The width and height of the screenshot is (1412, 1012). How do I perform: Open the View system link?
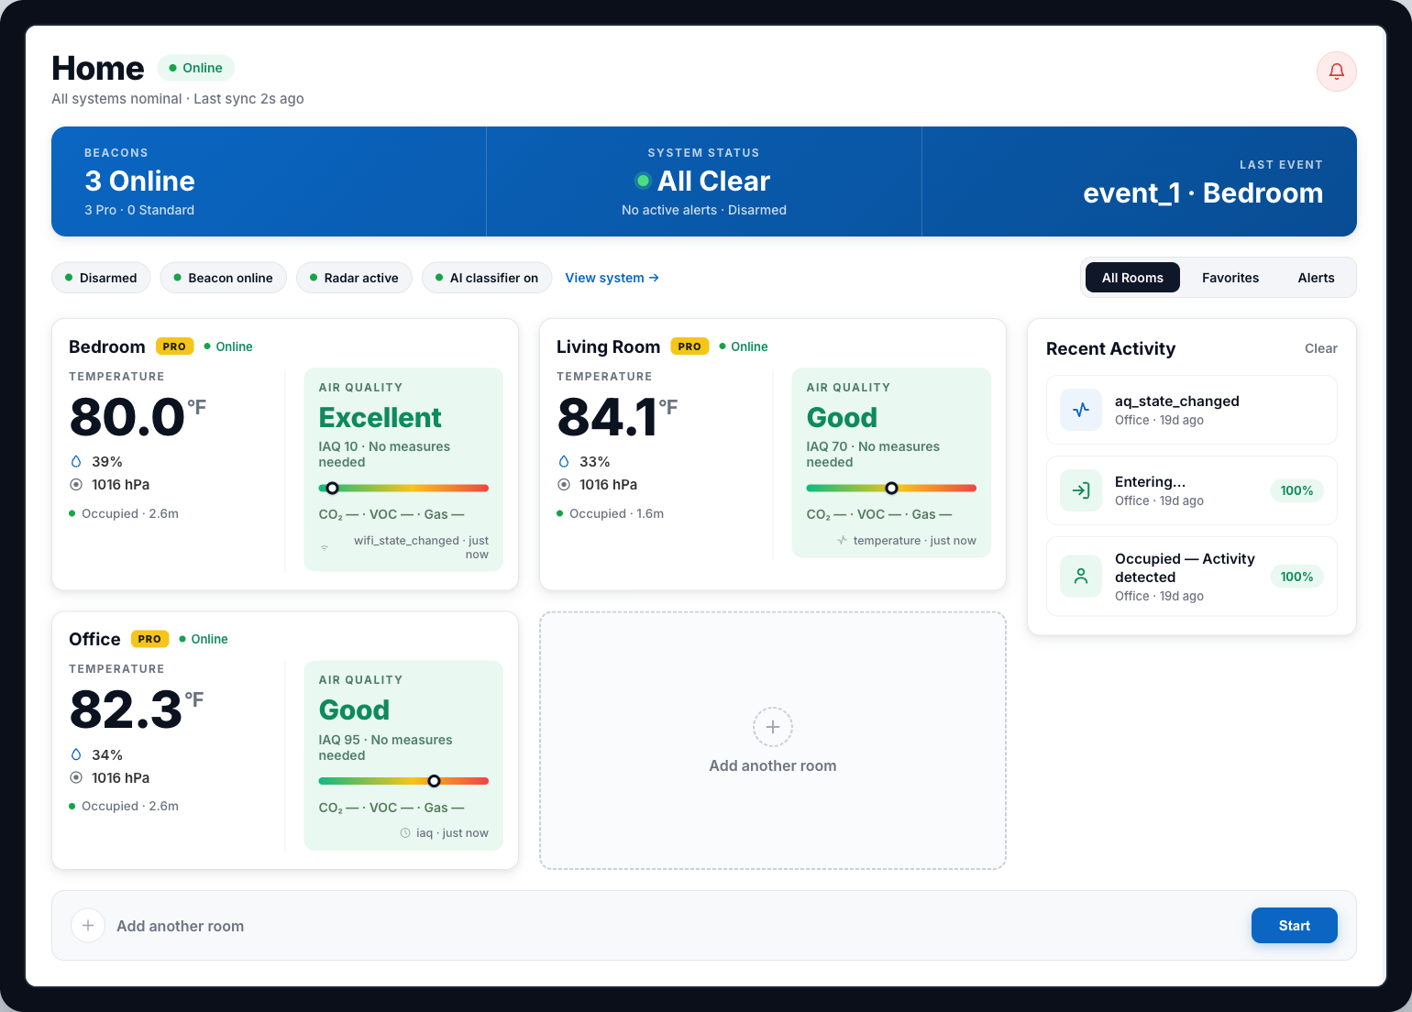pos(612,278)
